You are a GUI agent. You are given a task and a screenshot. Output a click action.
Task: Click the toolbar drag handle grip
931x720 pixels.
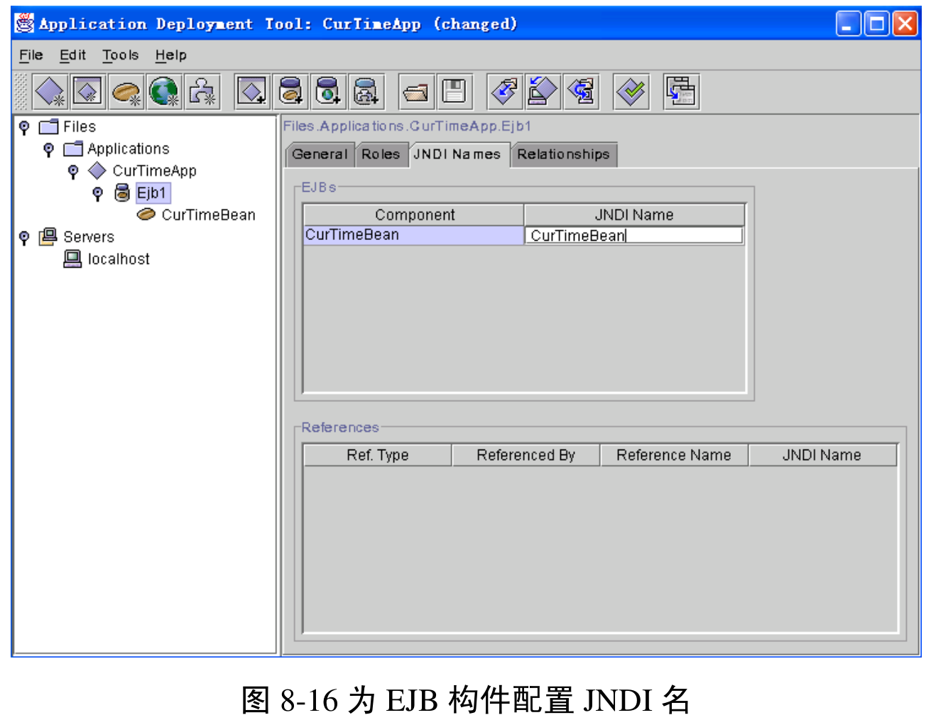[x=21, y=92]
